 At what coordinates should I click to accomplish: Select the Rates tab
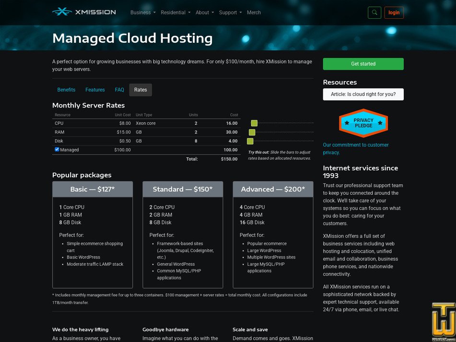140,90
